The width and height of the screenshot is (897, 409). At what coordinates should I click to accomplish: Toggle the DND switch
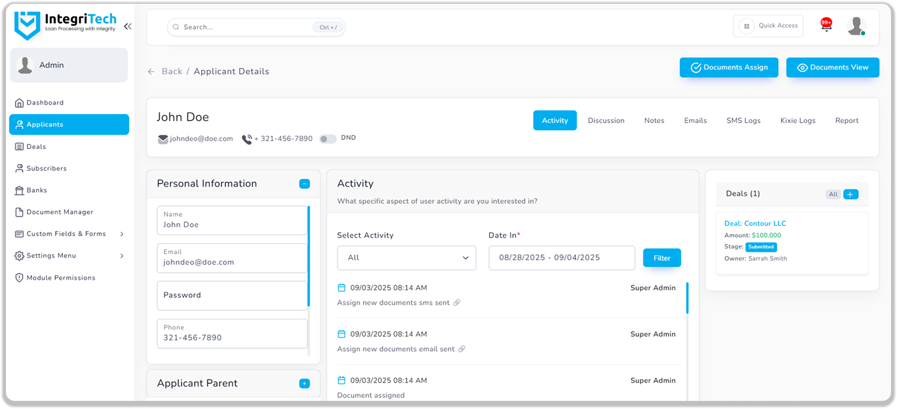pos(327,139)
